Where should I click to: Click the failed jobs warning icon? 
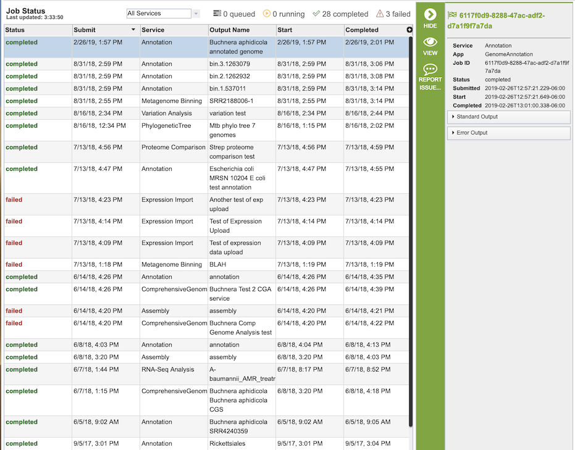tap(380, 14)
